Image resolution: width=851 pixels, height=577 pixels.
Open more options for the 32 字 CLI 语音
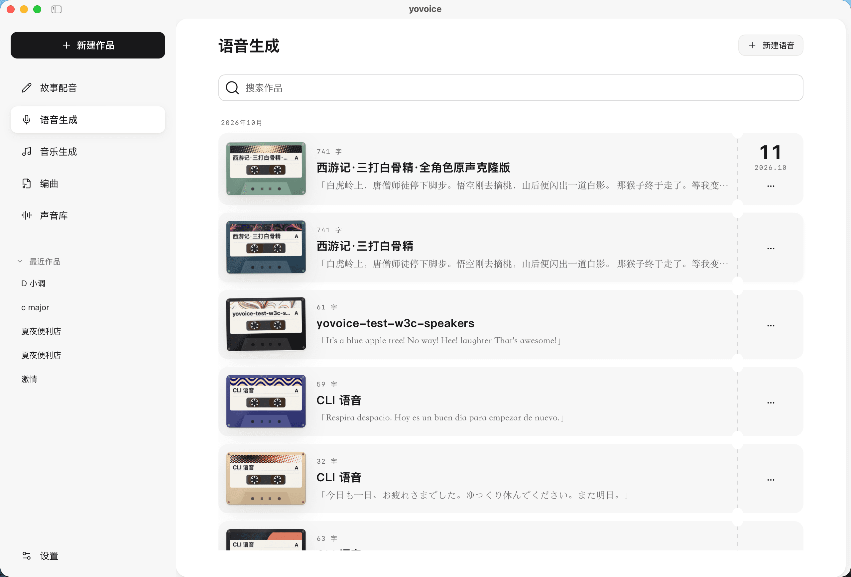[x=771, y=480]
